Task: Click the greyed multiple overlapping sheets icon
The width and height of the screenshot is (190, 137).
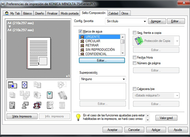Action: 25,95
